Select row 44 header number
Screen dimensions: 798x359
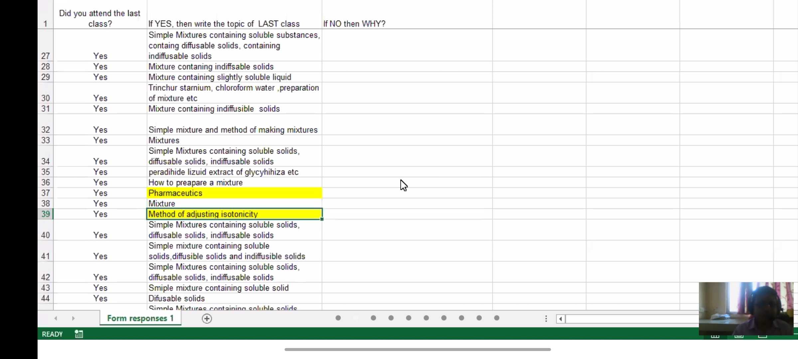(x=46, y=299)
